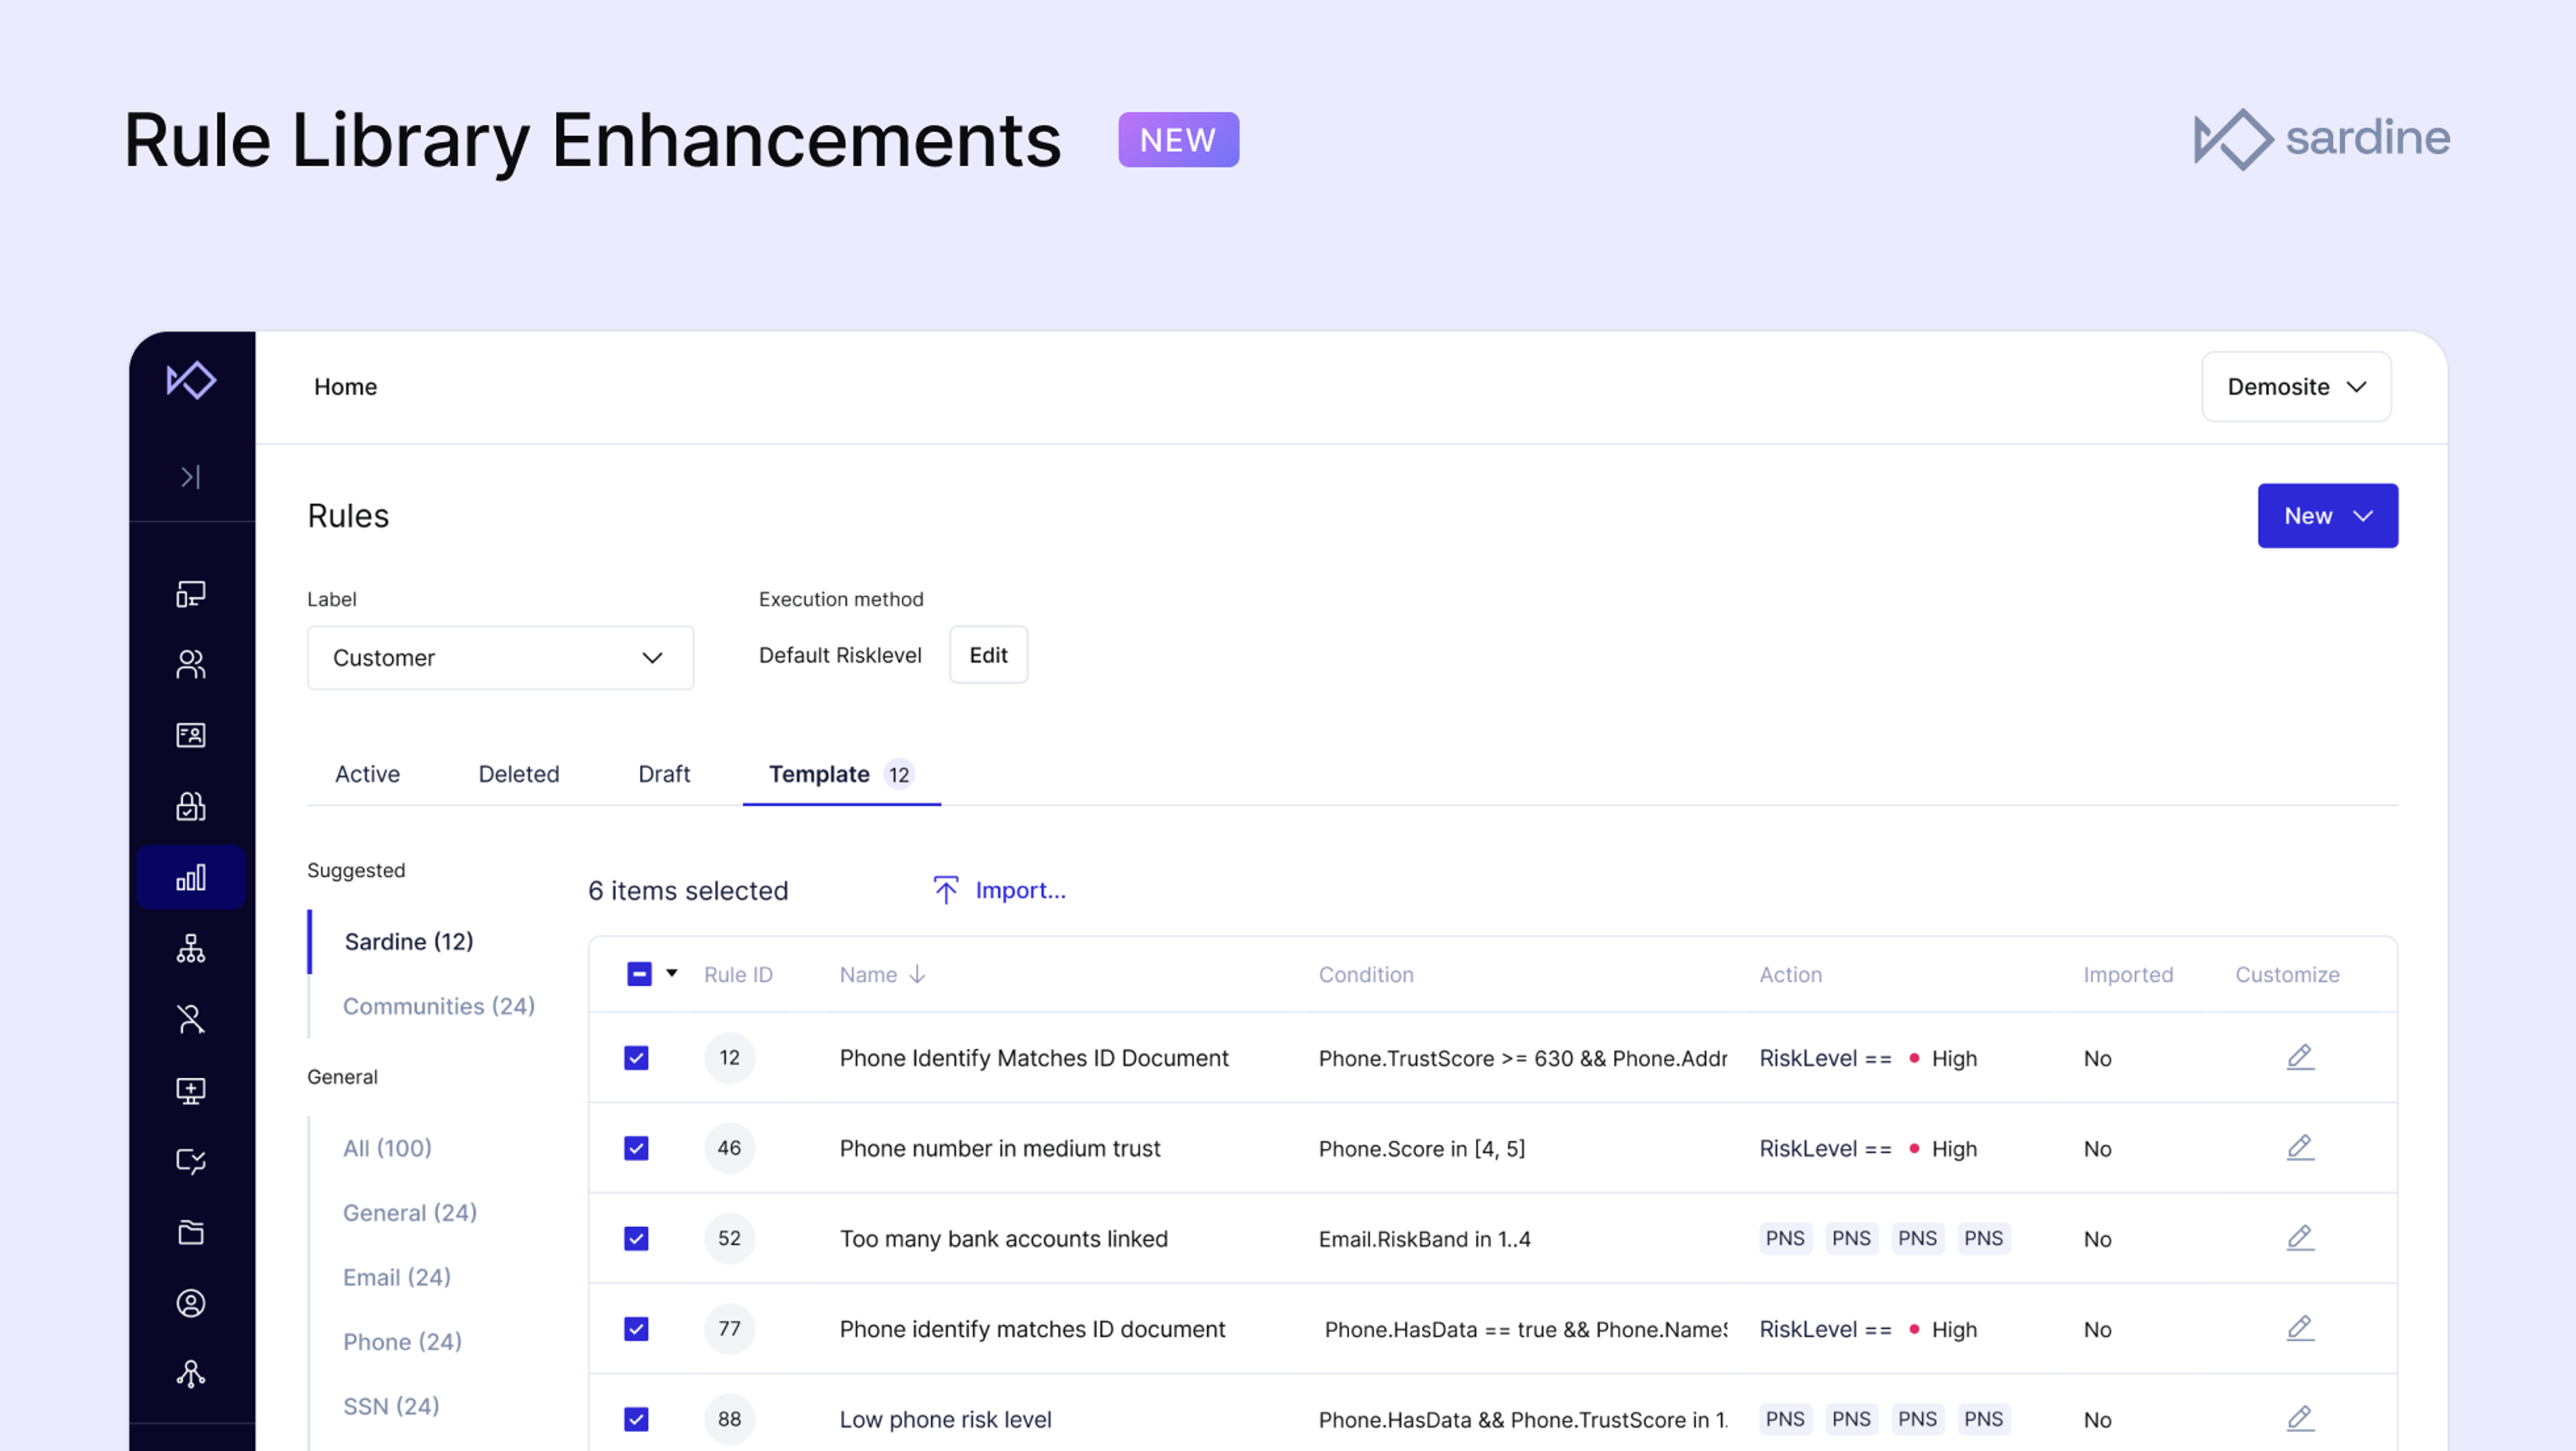Expand the collapsed sidebar with the arrow icon
The height and width of the screenshot is (1451, 2576).
191,477
